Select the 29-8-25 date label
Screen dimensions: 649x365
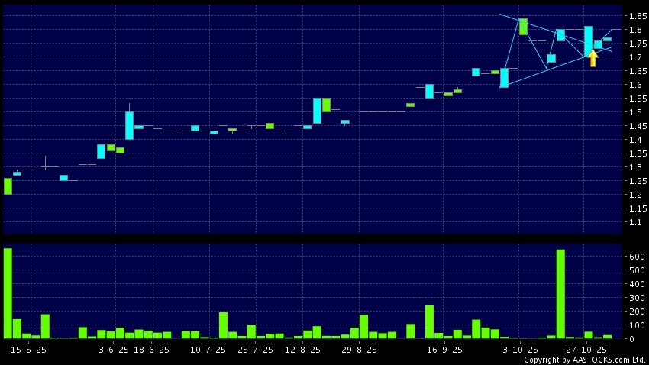coord(359,349)
